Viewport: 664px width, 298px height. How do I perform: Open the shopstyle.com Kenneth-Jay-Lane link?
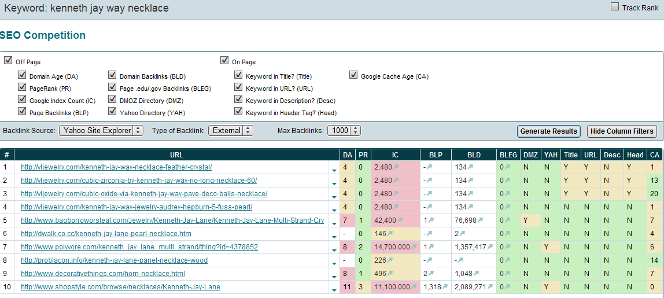click(120, 287)
